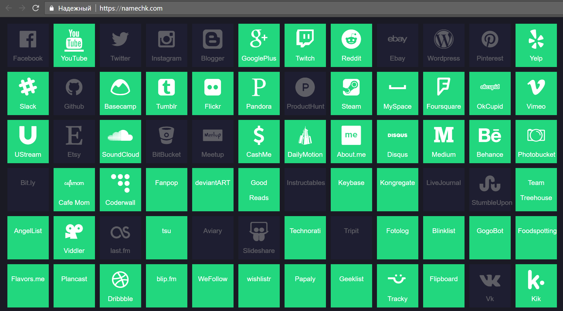Open the UStream U icon

(x=28, y=135)
